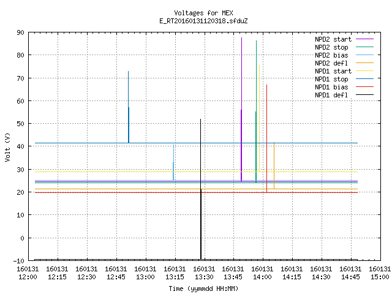Click the y-axis tick label 50
This screenshot has height=294, width=392.
click(20, 124)
